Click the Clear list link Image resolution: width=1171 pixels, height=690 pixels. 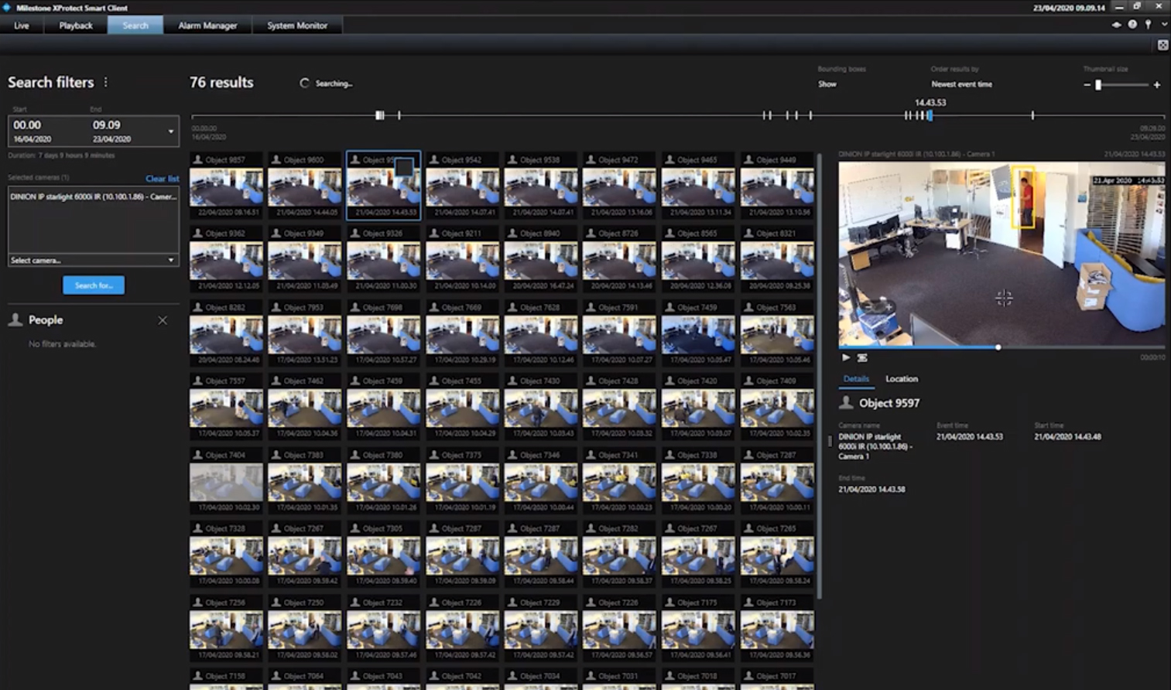[x=162, y=179]
